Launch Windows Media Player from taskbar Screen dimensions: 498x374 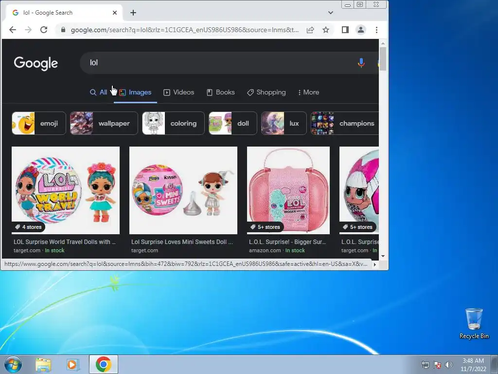pos(73,365)
